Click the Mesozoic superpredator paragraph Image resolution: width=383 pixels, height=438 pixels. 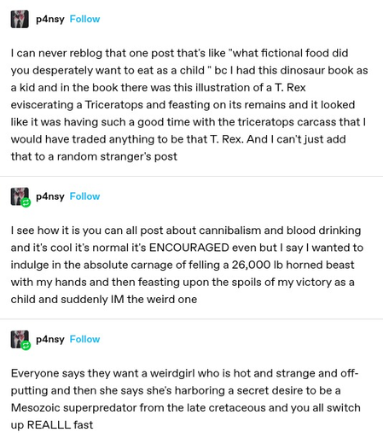[x=185, y=399]
